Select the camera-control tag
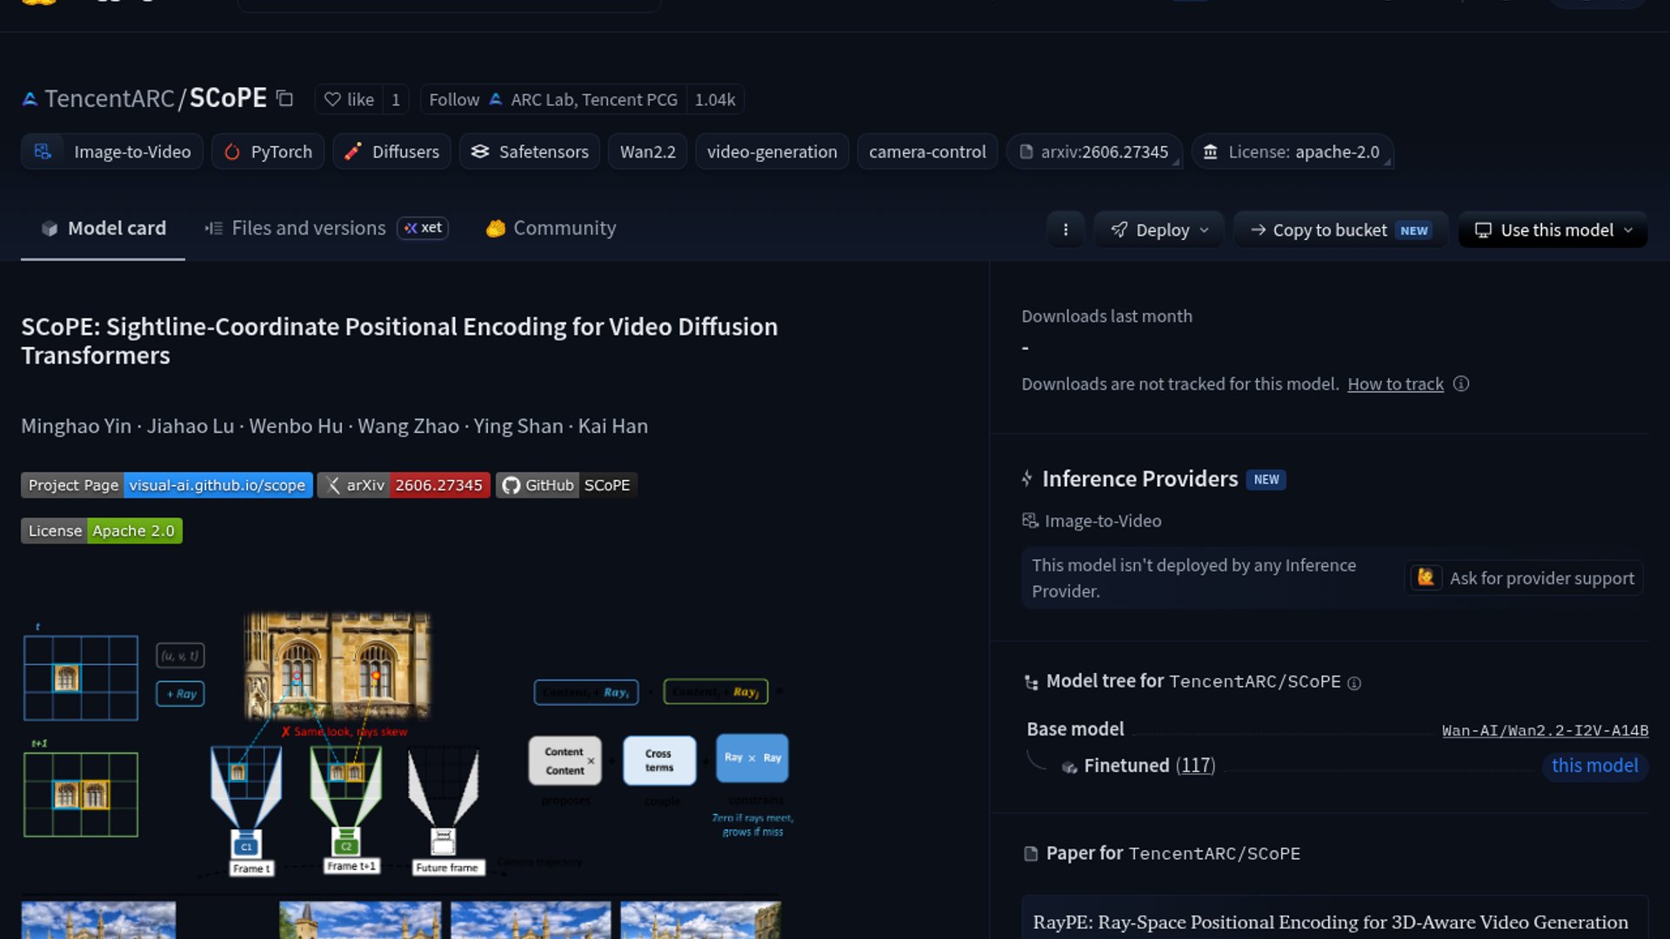Viewport: 1670px width, 939px height. pyautogui.click(x=927, y=151)
